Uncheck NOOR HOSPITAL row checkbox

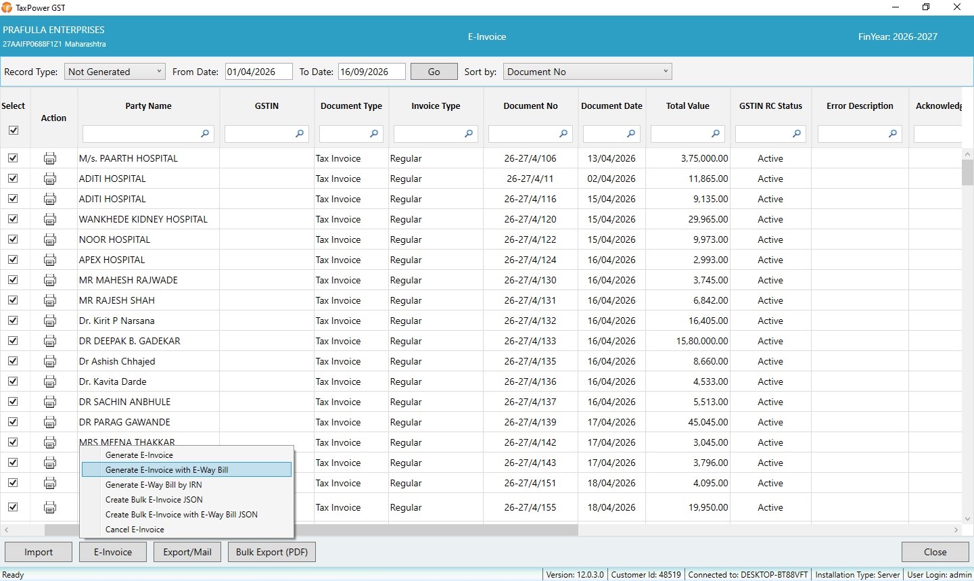click(x=13, y=239)
